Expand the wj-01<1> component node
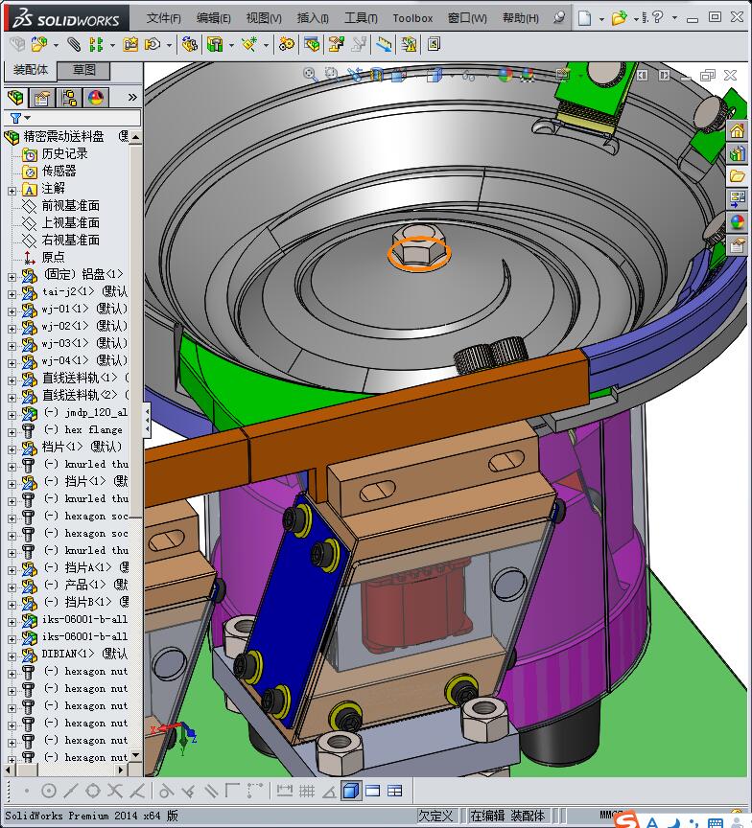The image size is (752, 828). [x=12, y=311]
